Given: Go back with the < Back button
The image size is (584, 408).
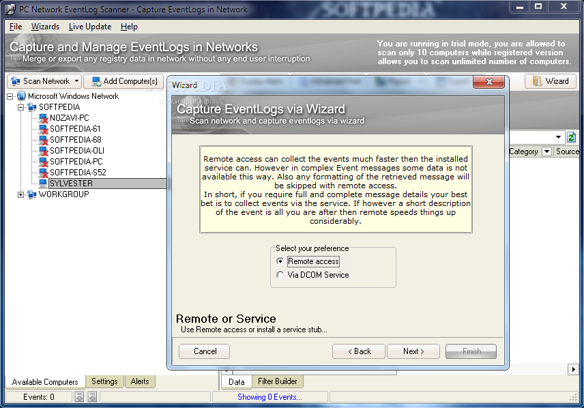Looking at the screenshot, I should pyautogui.click(x=359, y=351).
